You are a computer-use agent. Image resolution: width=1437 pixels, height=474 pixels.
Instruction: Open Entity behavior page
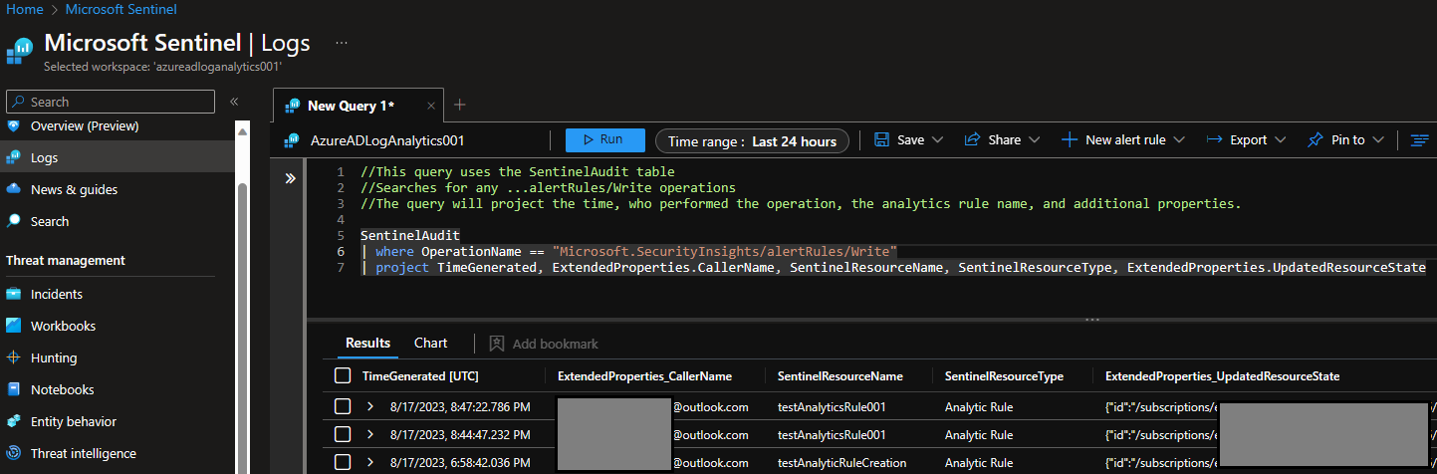click(x=74, y=421)
